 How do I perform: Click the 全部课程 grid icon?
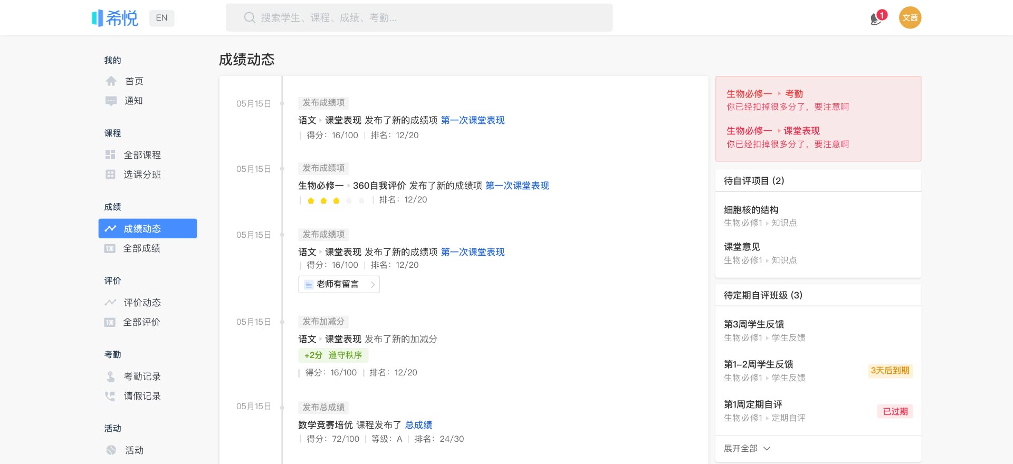[110, 154]
